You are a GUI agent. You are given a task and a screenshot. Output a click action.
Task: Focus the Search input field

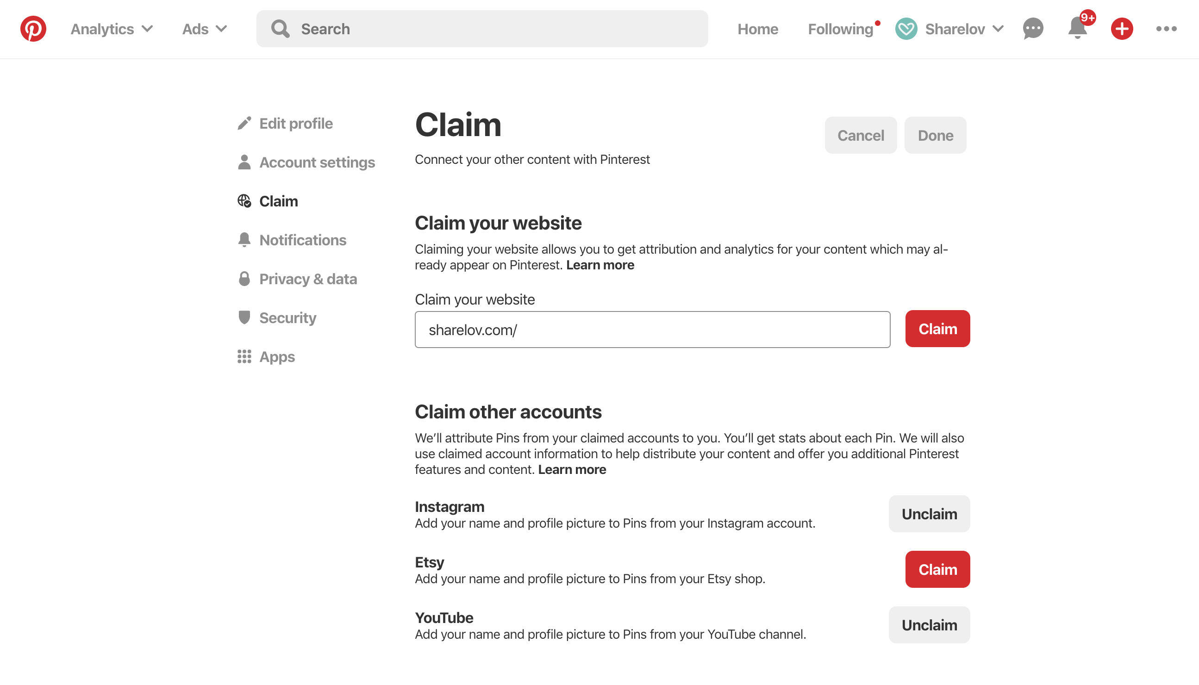click(x=482, y=29)
